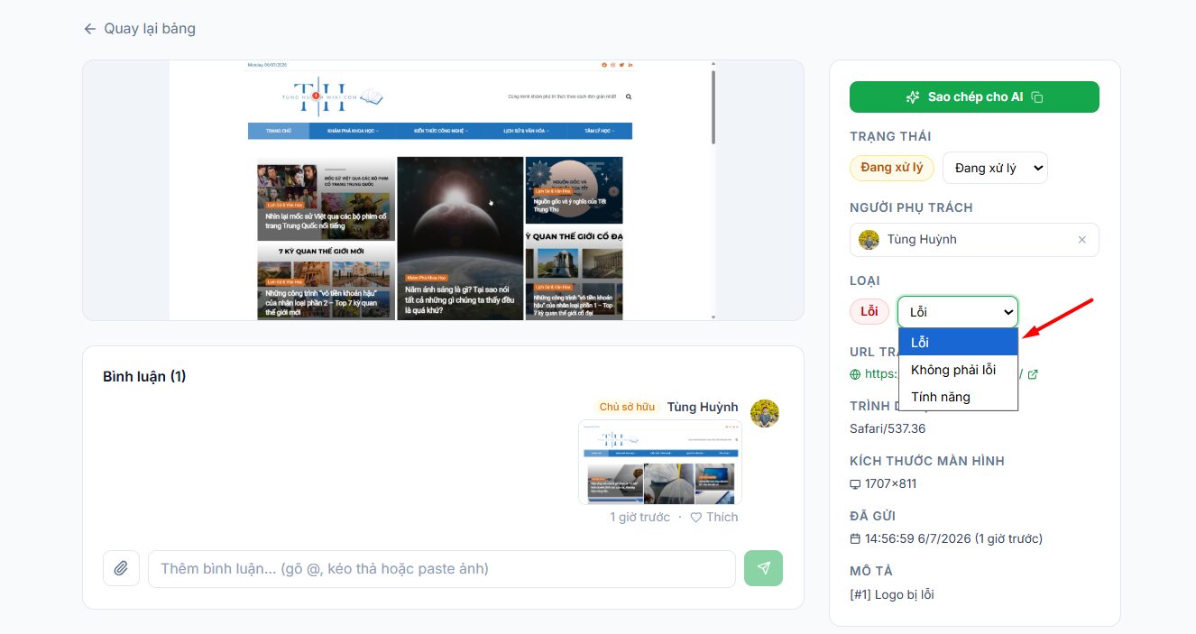Collapse the Lỗi type dropdown
The image size is (1196, 634).
tap(958, 312)
